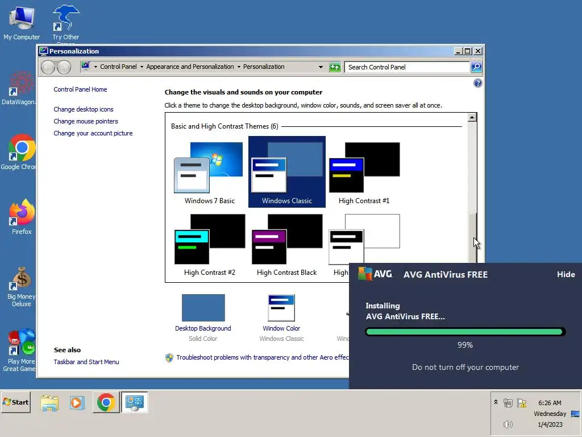Viewport: 582px width, 437px height.
Task: Click the clock showing 6:26 AM
Action: (550, 403)
